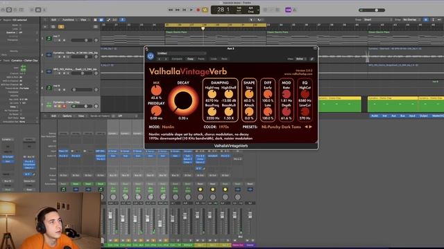
Task: Toggle the plugin power bypass button
Action: click(151, 56)
